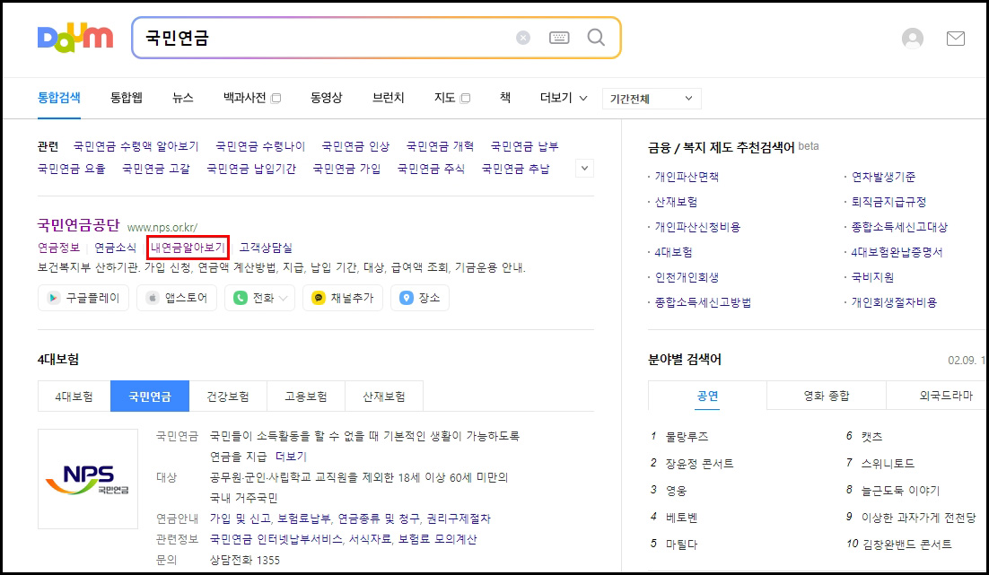Switch to the 브런치 tab
Screen dimensions: 989x575
point(388,98)
